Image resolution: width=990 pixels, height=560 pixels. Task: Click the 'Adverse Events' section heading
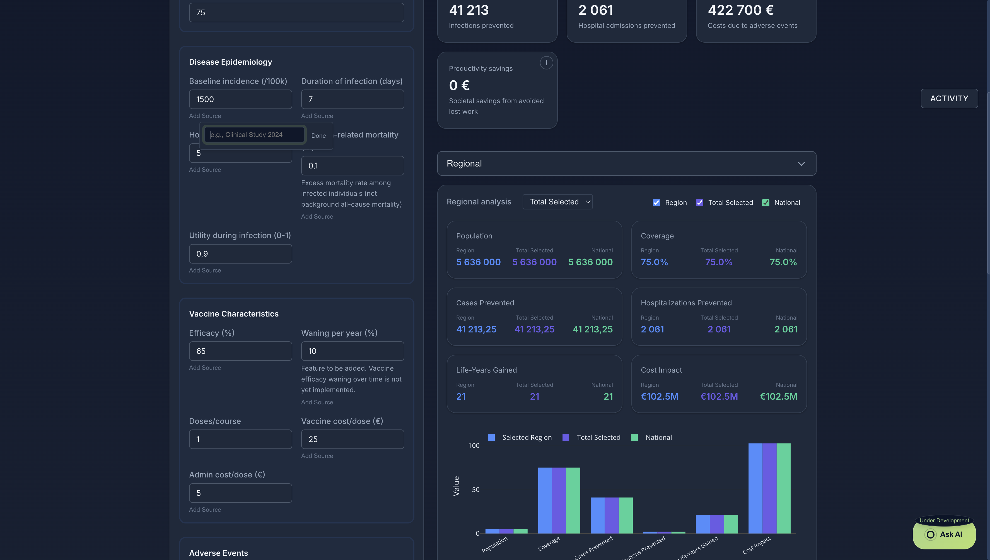[x=218, y=553]
